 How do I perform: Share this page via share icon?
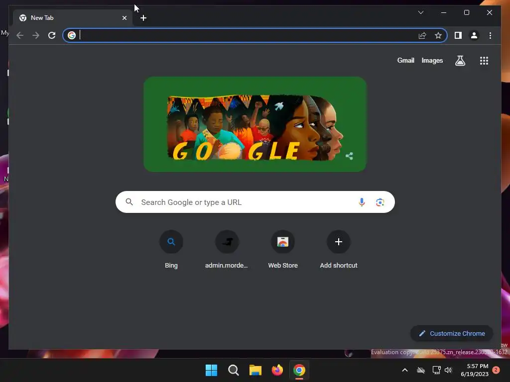click(x=422, y=35)
